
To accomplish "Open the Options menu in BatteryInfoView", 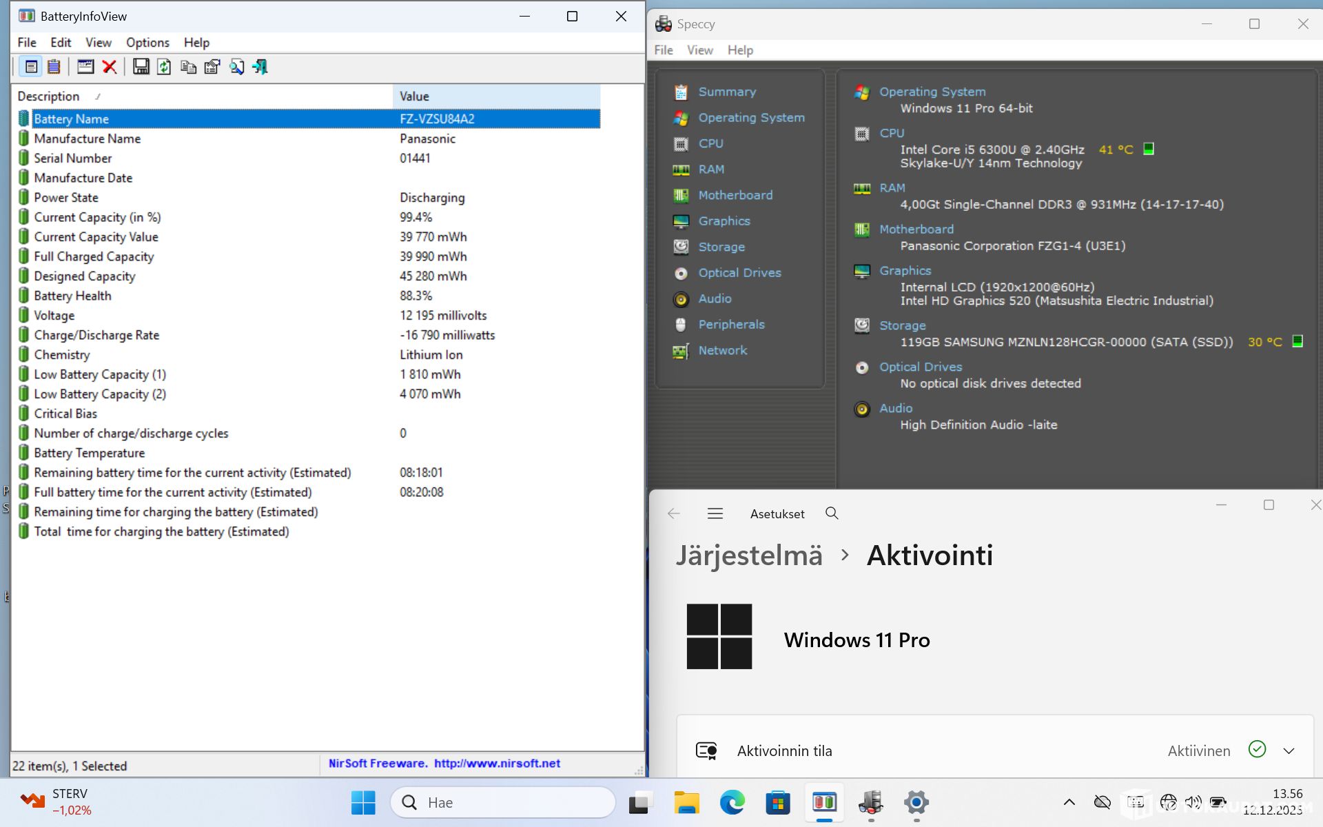I will (x=147, y=43).
